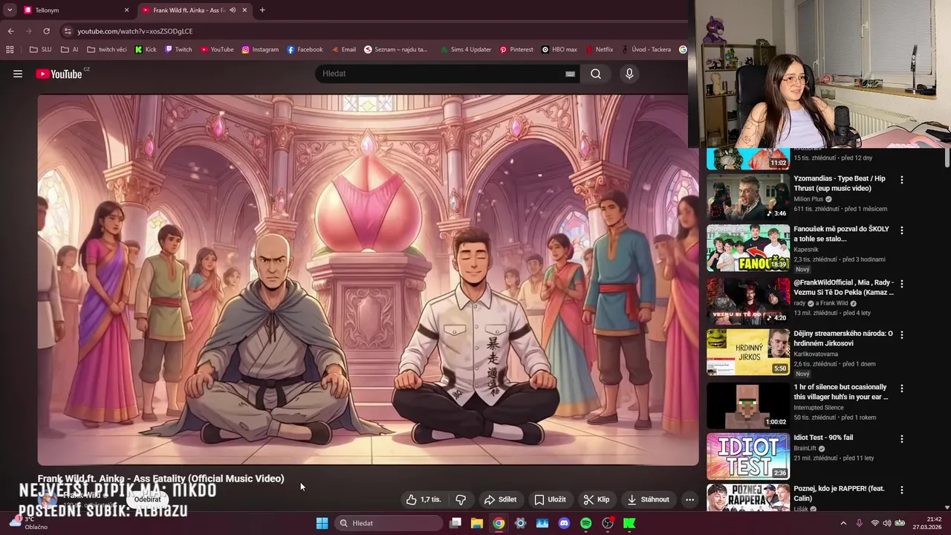
Task: Start voice search with the microphone icon
Action: coord(629,74)
